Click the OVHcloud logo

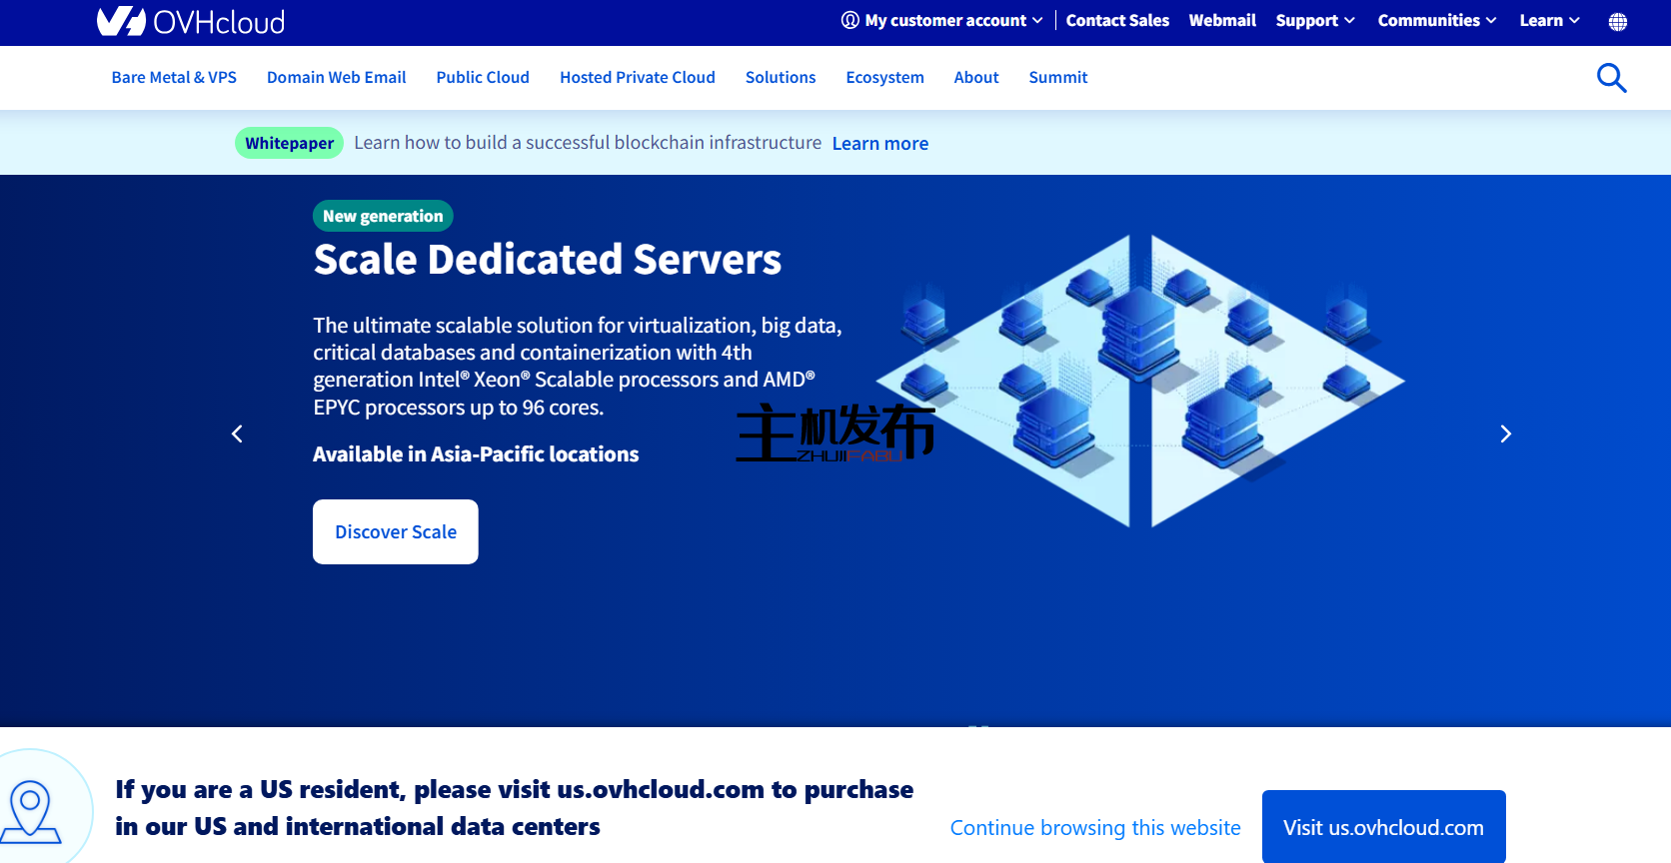tap(191, 21)
